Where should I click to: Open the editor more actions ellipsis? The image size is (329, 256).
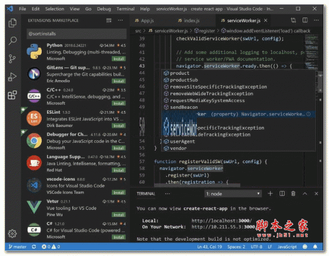[316, 20]
